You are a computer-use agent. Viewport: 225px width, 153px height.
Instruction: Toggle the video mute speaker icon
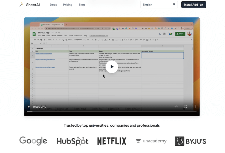pyautogui.click(x=176, y=107)
